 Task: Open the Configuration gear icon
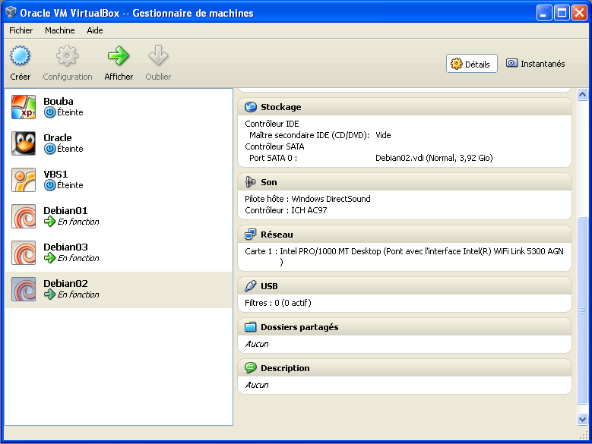point(67,55)
